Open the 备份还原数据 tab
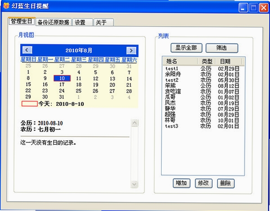The height and width of the screenshot is (211, 270). 54,22
